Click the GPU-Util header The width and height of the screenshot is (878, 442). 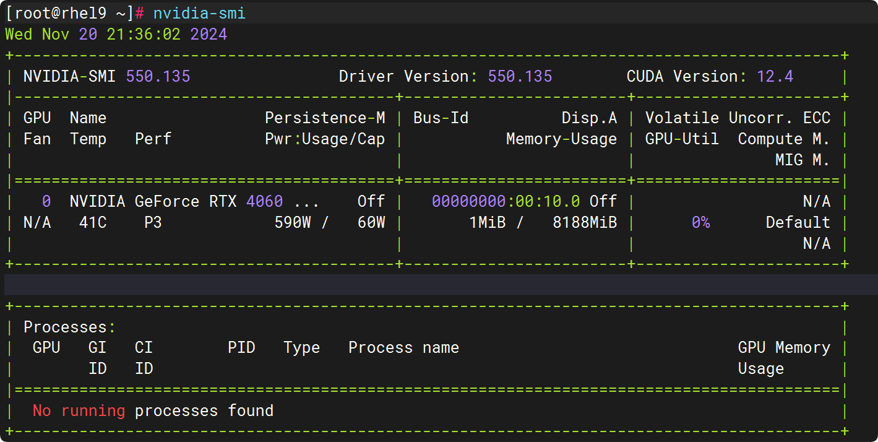682,139
